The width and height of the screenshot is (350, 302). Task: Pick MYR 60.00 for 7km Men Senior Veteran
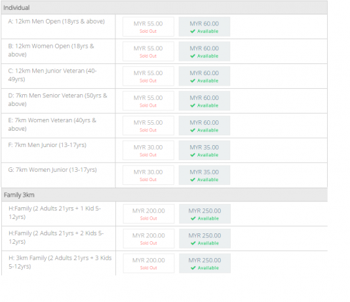204,101
